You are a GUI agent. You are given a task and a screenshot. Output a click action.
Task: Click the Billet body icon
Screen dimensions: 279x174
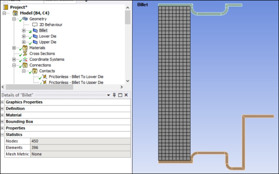pyautogui.click(x=35, y=30)
